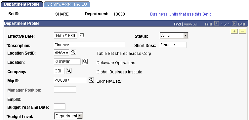Click the MgrID input field

coord(70,80)
